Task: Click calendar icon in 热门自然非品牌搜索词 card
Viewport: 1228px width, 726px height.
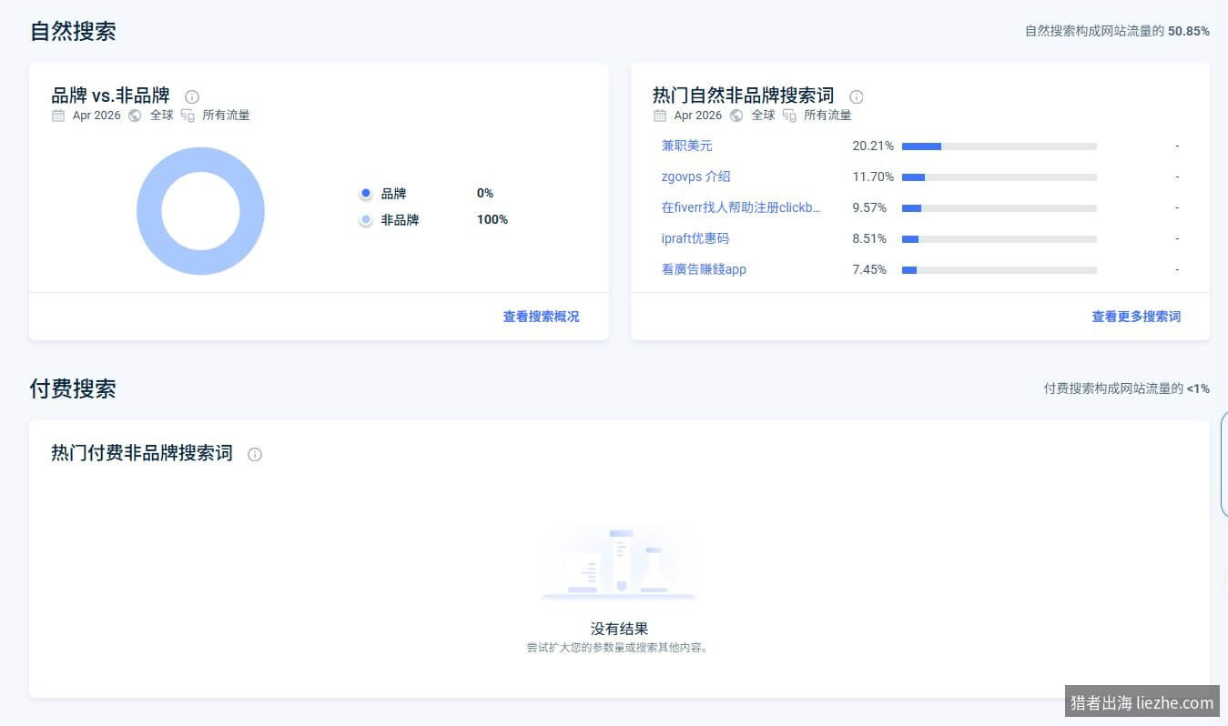Action: pos(660,116)
